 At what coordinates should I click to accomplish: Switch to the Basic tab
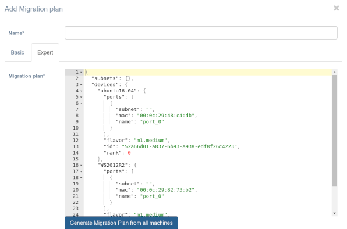point(17,52)
